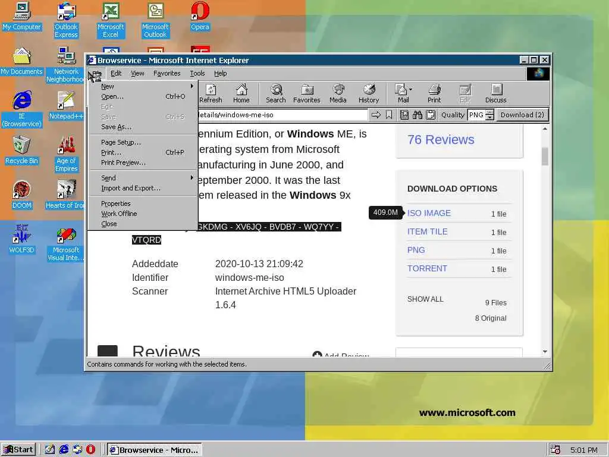Select Print... in the File menu
This screenshot has height=457, width=609.
coord(144,152)
